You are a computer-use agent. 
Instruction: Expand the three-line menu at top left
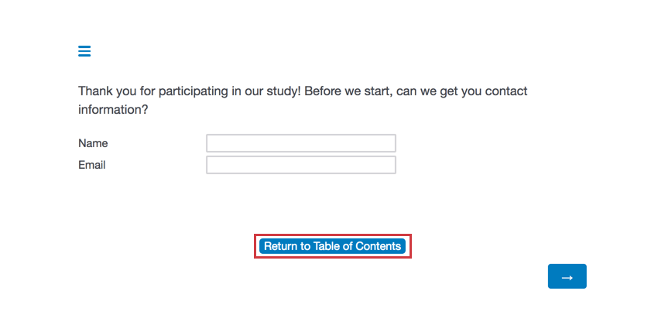click(x=84, y=51)
